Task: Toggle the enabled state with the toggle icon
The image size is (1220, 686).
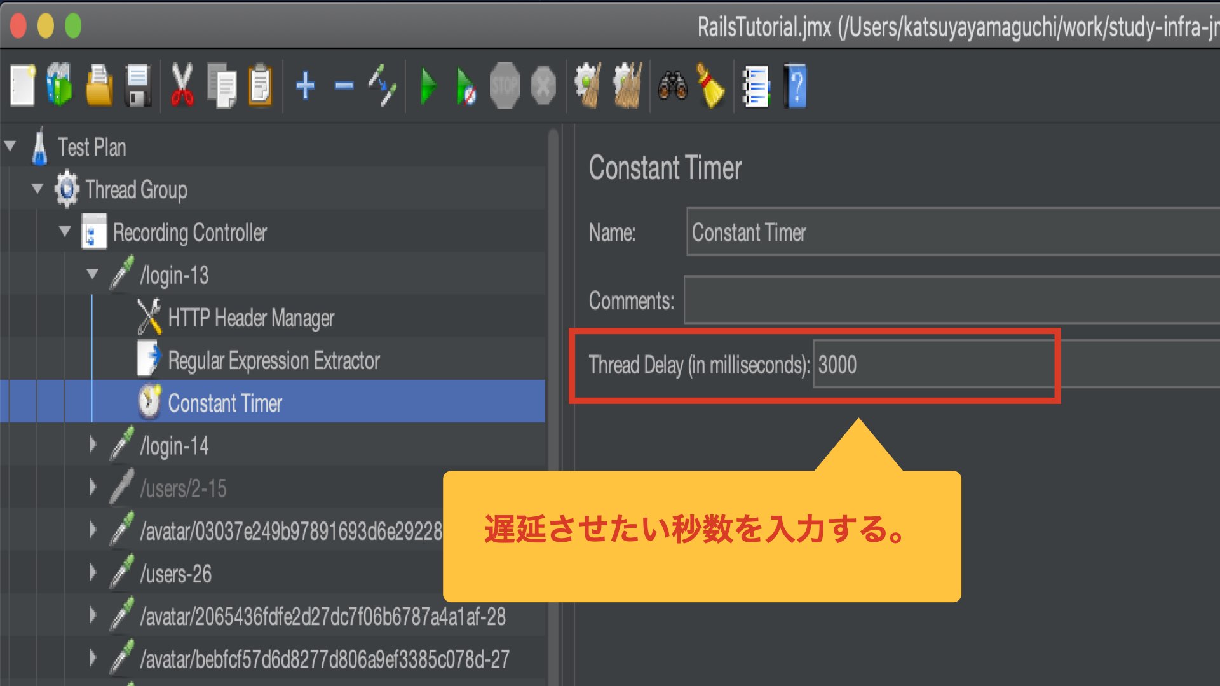Action: [382, 86]
